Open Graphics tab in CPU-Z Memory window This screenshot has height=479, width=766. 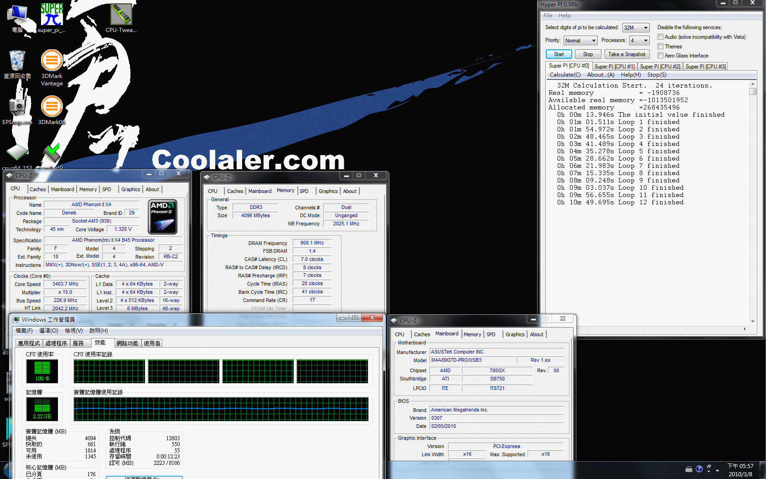click(328, 191)
